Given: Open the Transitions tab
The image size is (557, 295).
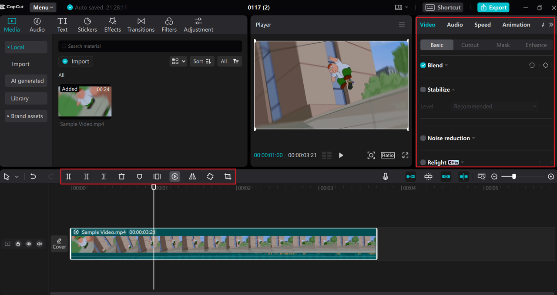Looking at the screenshot, I should (x=141, y=25).
